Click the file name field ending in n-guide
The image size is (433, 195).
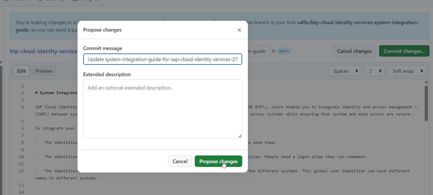click(258, 51)
